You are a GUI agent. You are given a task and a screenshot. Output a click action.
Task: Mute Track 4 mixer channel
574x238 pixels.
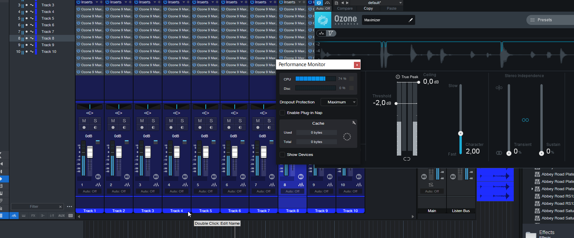[171, 121]
